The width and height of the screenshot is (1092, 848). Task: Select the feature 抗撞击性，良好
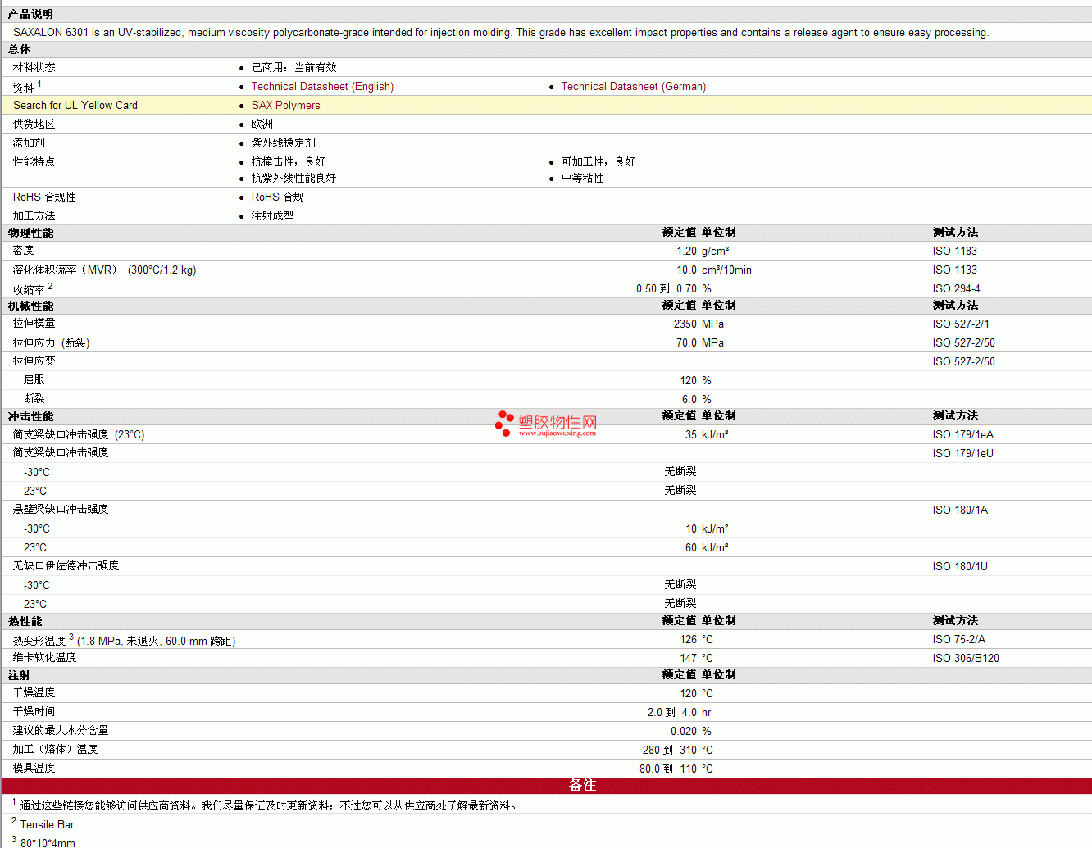click(288, 162)
